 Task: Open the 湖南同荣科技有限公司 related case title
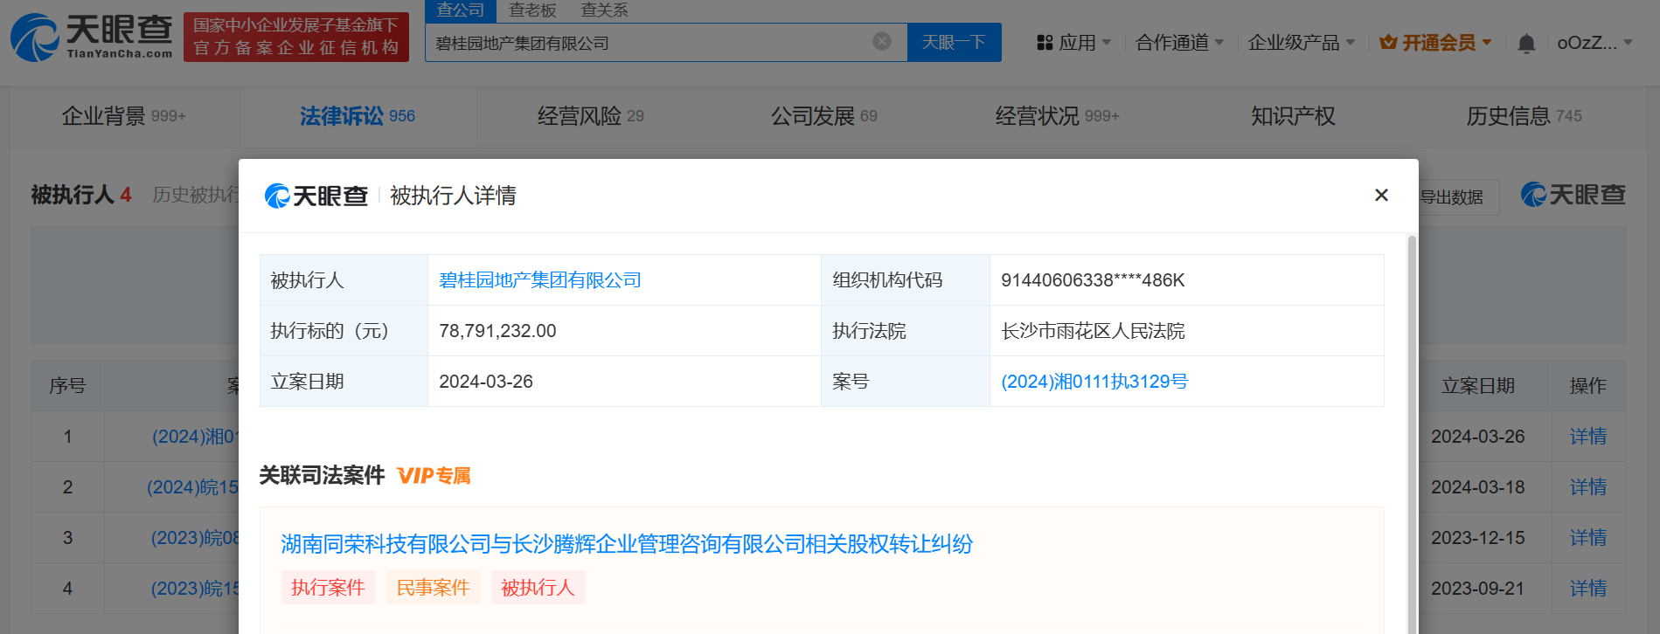click(x=626, y=544)
